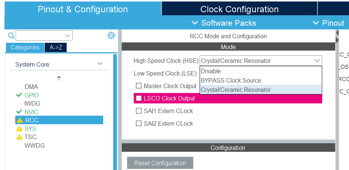Switch to the Clock Configuration tab
The height and width of the screenshot is (170, 349).
pos(239,9)
